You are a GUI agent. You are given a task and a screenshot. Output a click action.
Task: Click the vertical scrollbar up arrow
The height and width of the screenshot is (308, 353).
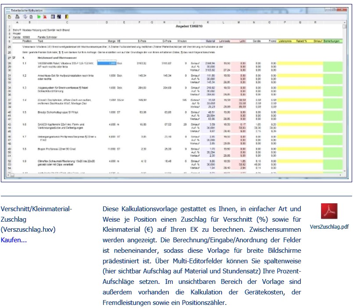point(346,23)
